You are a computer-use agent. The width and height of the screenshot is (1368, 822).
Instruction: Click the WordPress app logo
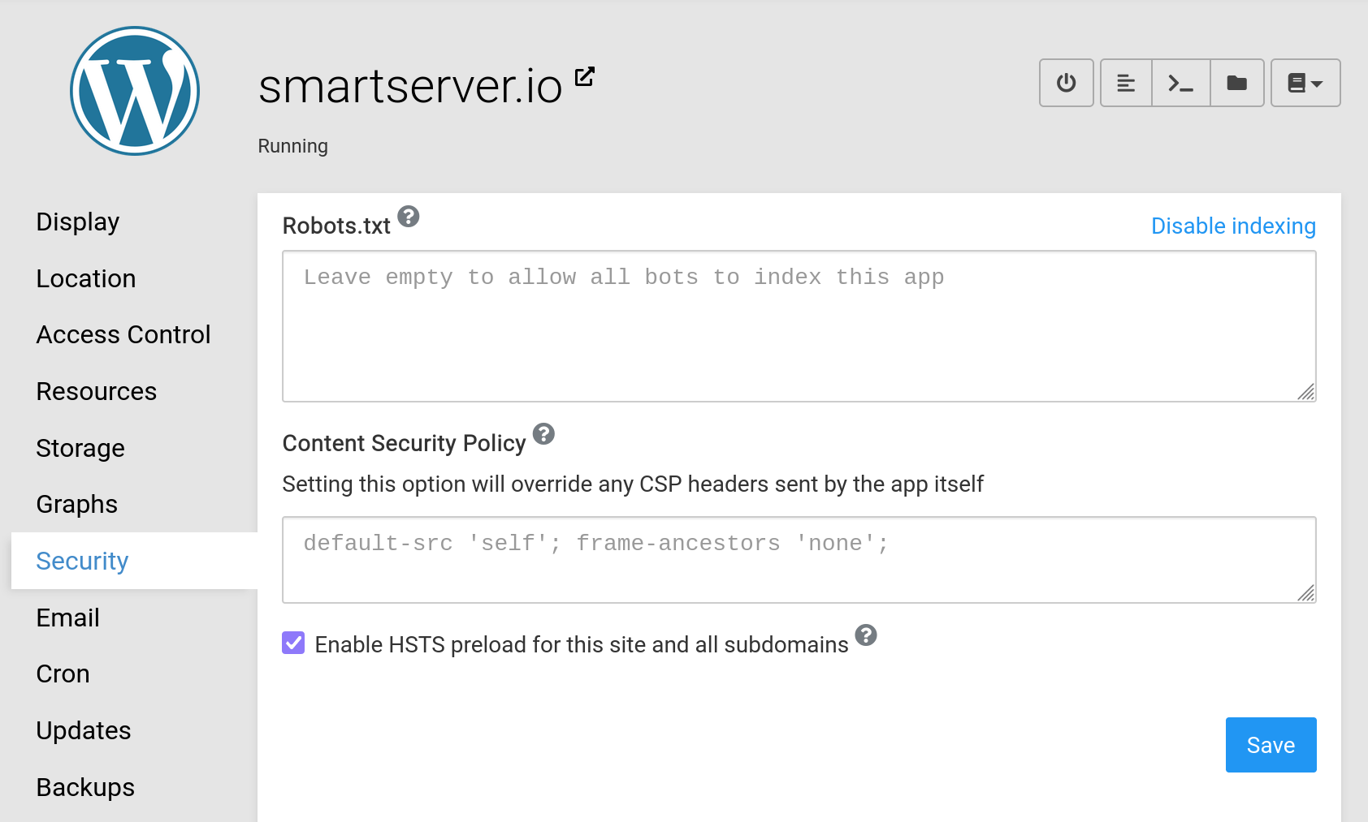click(135, 91)
